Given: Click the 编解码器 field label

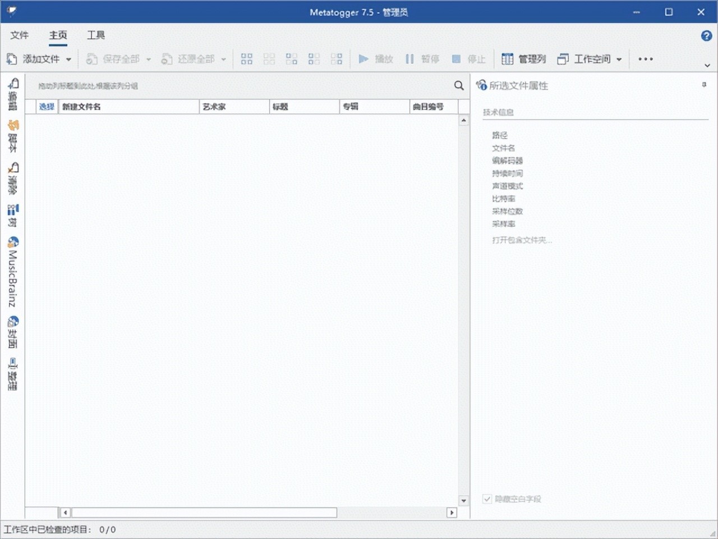Looking at the screenshot, I should coord(508,161).
